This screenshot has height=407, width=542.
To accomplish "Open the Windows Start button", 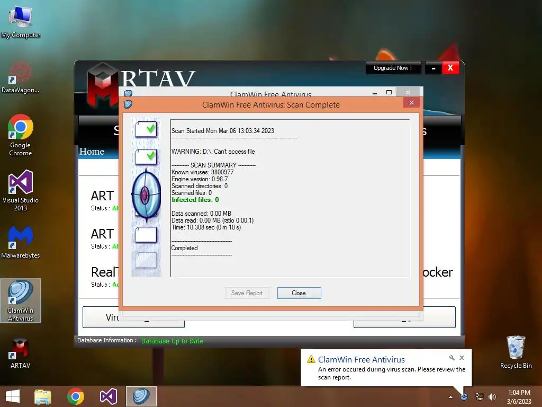I will pos(13,396).
